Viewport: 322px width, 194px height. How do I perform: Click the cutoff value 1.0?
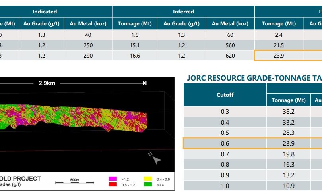[225, 186]
